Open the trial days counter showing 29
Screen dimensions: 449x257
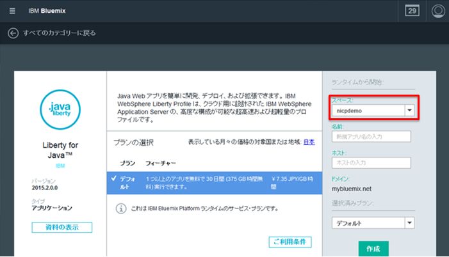tap(412, 11)
